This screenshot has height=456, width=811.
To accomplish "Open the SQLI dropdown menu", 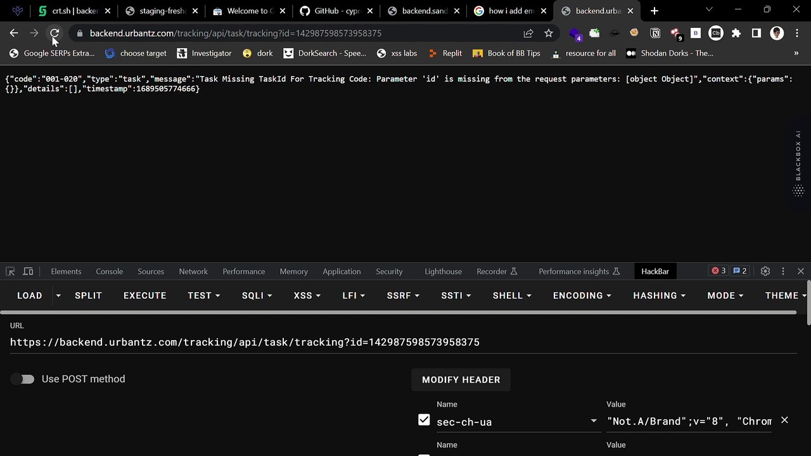I will [257, 295].
